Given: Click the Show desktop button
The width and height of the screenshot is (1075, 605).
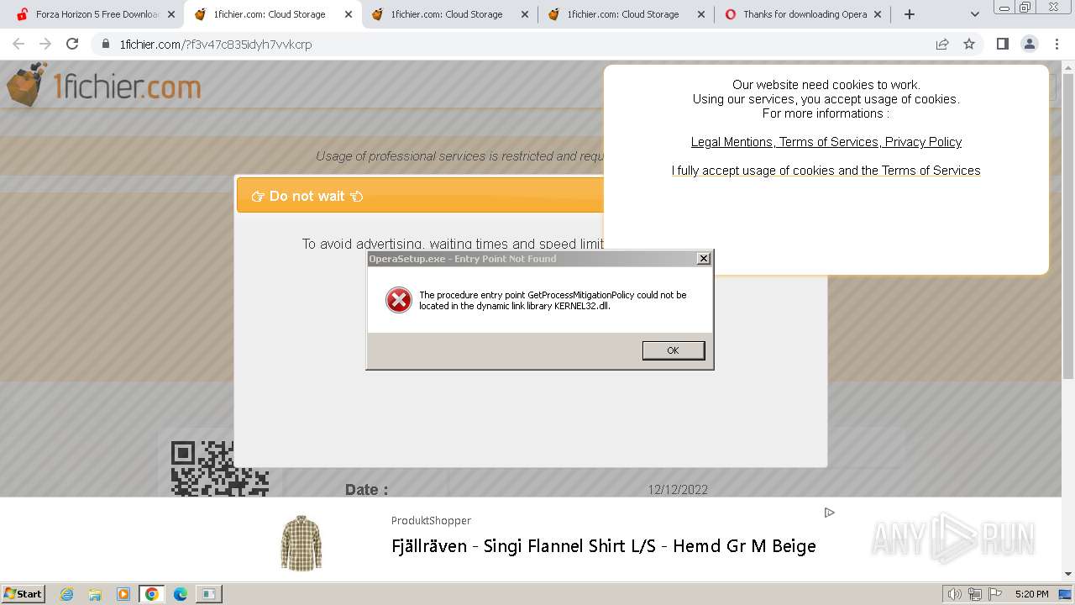Looking at the screenshot, I should click(x=1066, y=594).
